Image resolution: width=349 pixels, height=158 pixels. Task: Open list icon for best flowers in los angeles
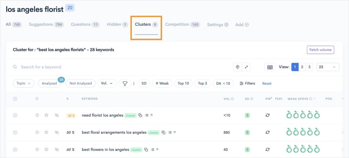(x=152, y=149)
